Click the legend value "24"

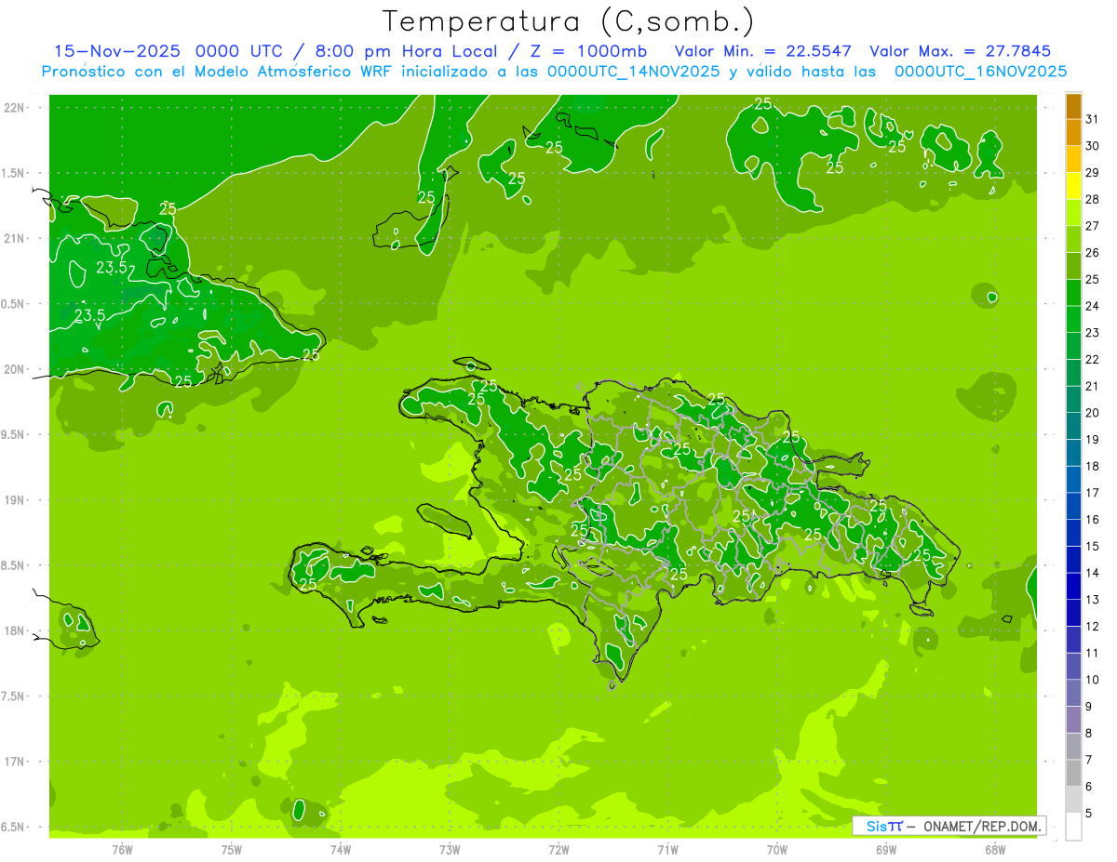point(1093,306)
